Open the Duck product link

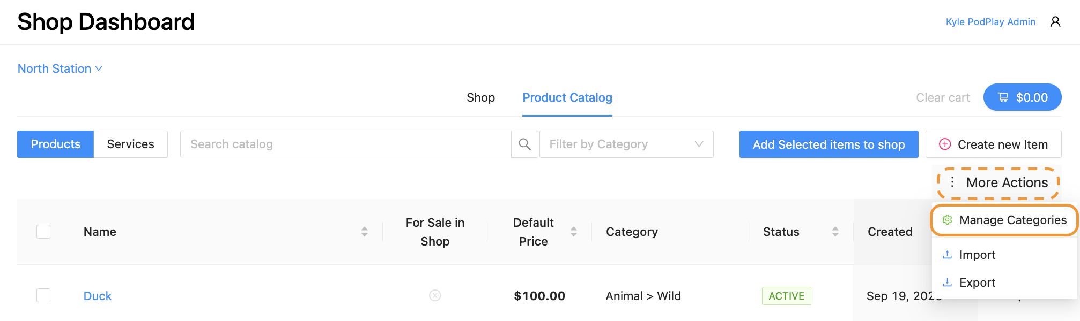(98, 296)
